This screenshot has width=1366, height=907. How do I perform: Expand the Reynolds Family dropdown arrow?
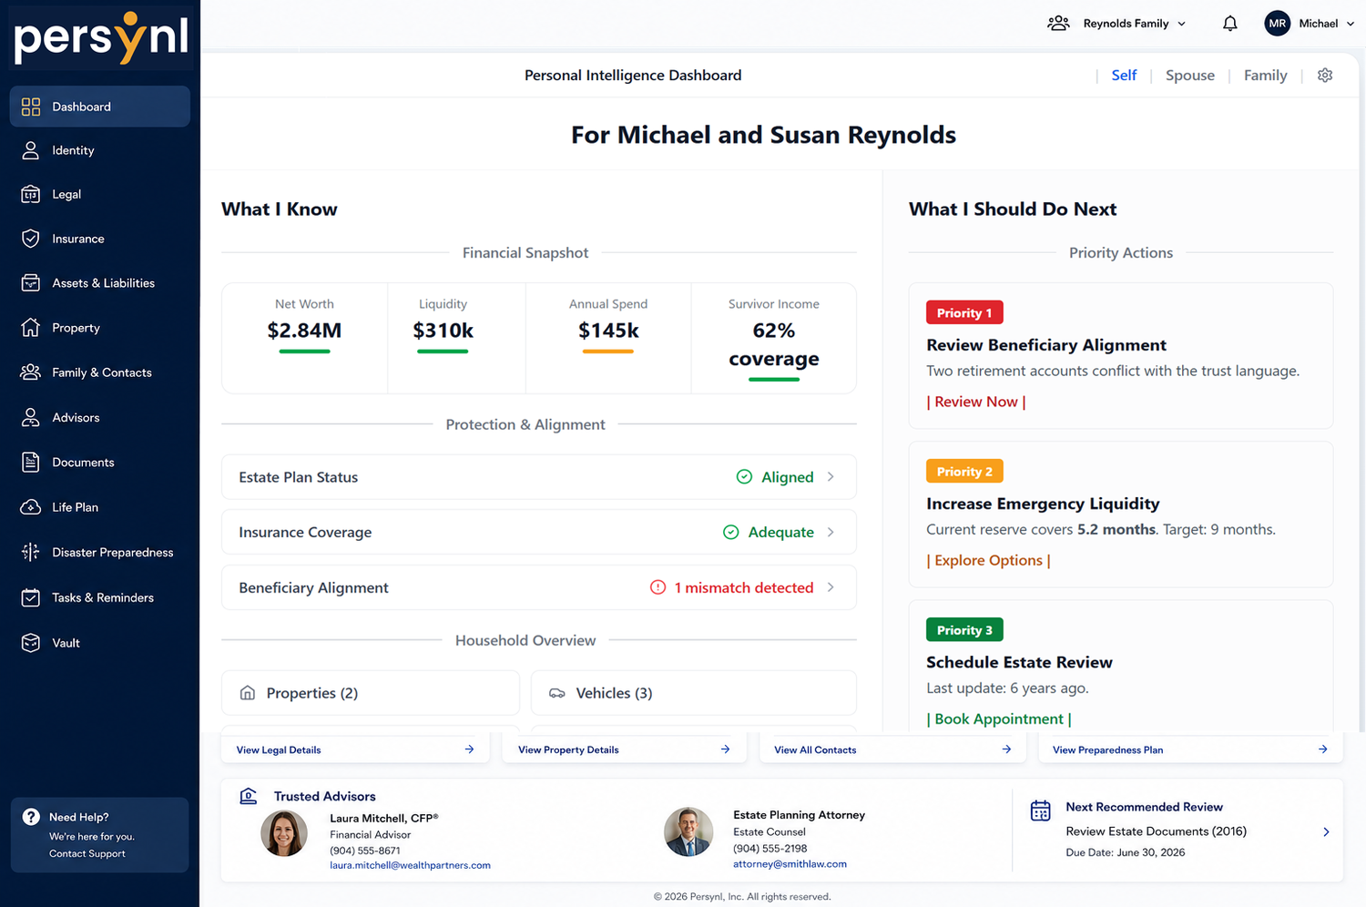pos(1182,24)
